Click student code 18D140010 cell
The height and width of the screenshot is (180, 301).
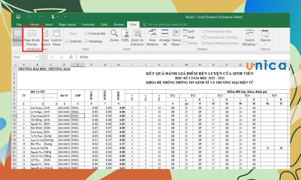64,144
